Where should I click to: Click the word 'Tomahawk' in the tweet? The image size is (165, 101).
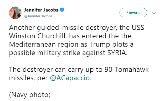coord(132,70)
